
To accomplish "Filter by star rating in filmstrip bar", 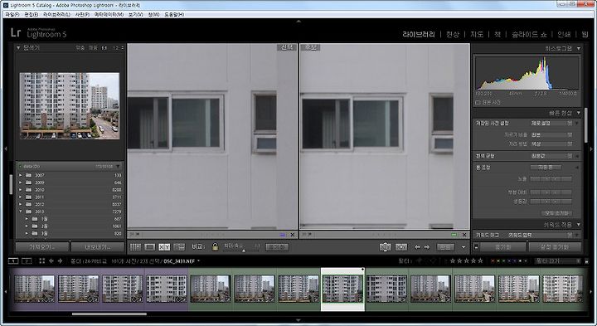I will click(466, 260).
